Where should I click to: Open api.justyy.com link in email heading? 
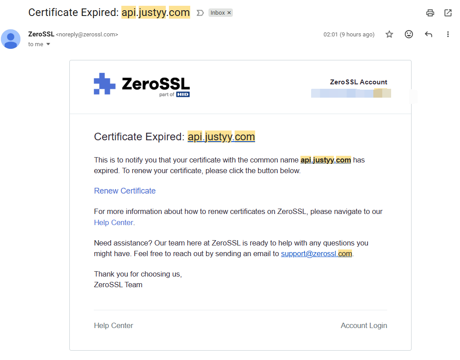221,137
